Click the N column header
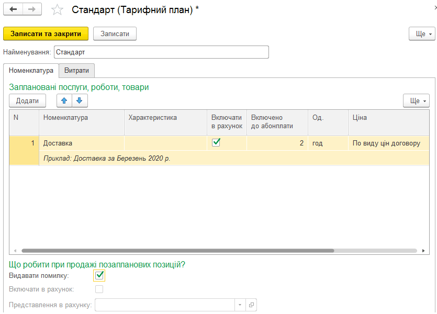Screen dimensions: 437x314 coord(24,122)
